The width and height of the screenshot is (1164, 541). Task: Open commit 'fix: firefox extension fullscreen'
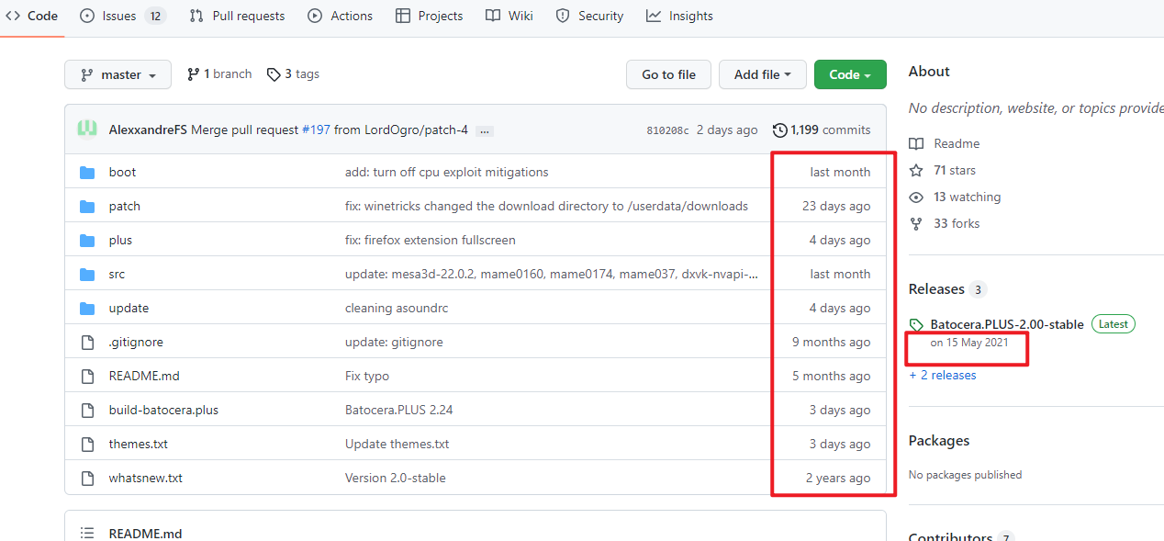pos(430,240)
